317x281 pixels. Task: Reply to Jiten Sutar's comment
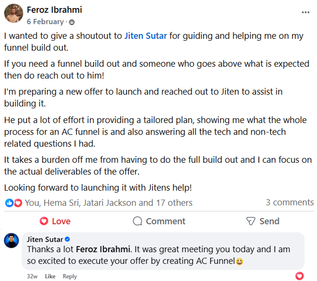70,276
